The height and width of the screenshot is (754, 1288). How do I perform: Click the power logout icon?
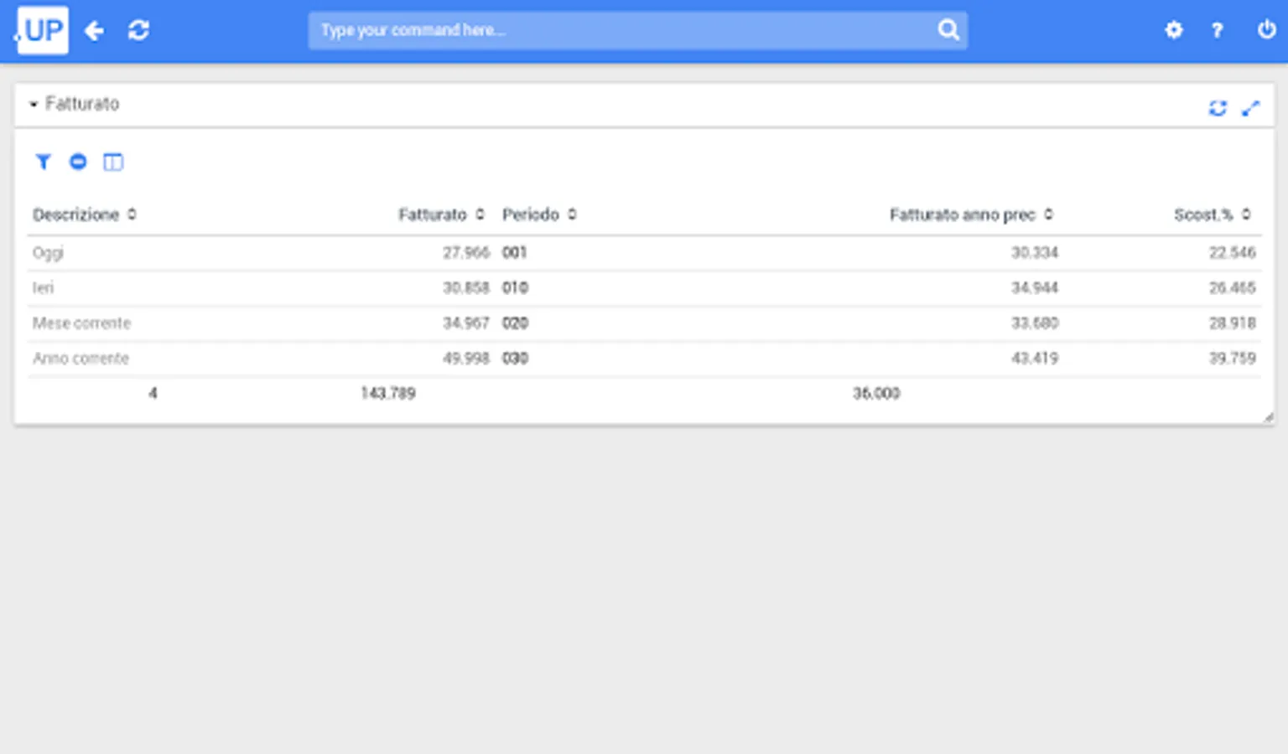(x=1266, y=30)
